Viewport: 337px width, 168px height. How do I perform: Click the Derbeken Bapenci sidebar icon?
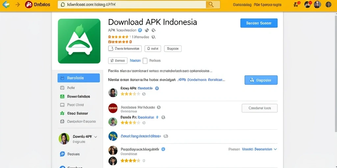tap(62, 121)
